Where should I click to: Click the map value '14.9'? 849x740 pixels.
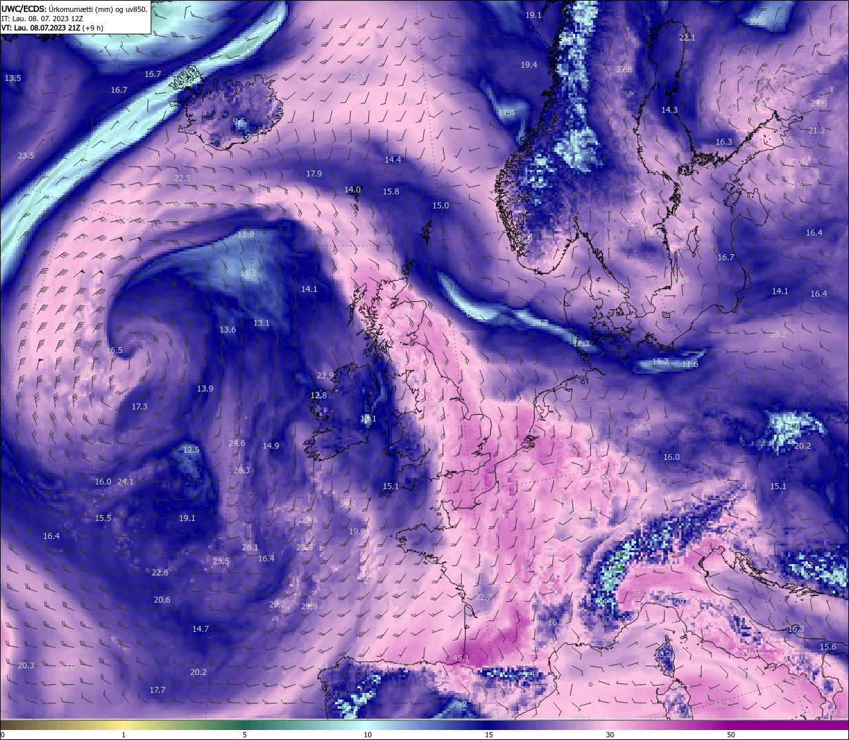click(271, 445)
